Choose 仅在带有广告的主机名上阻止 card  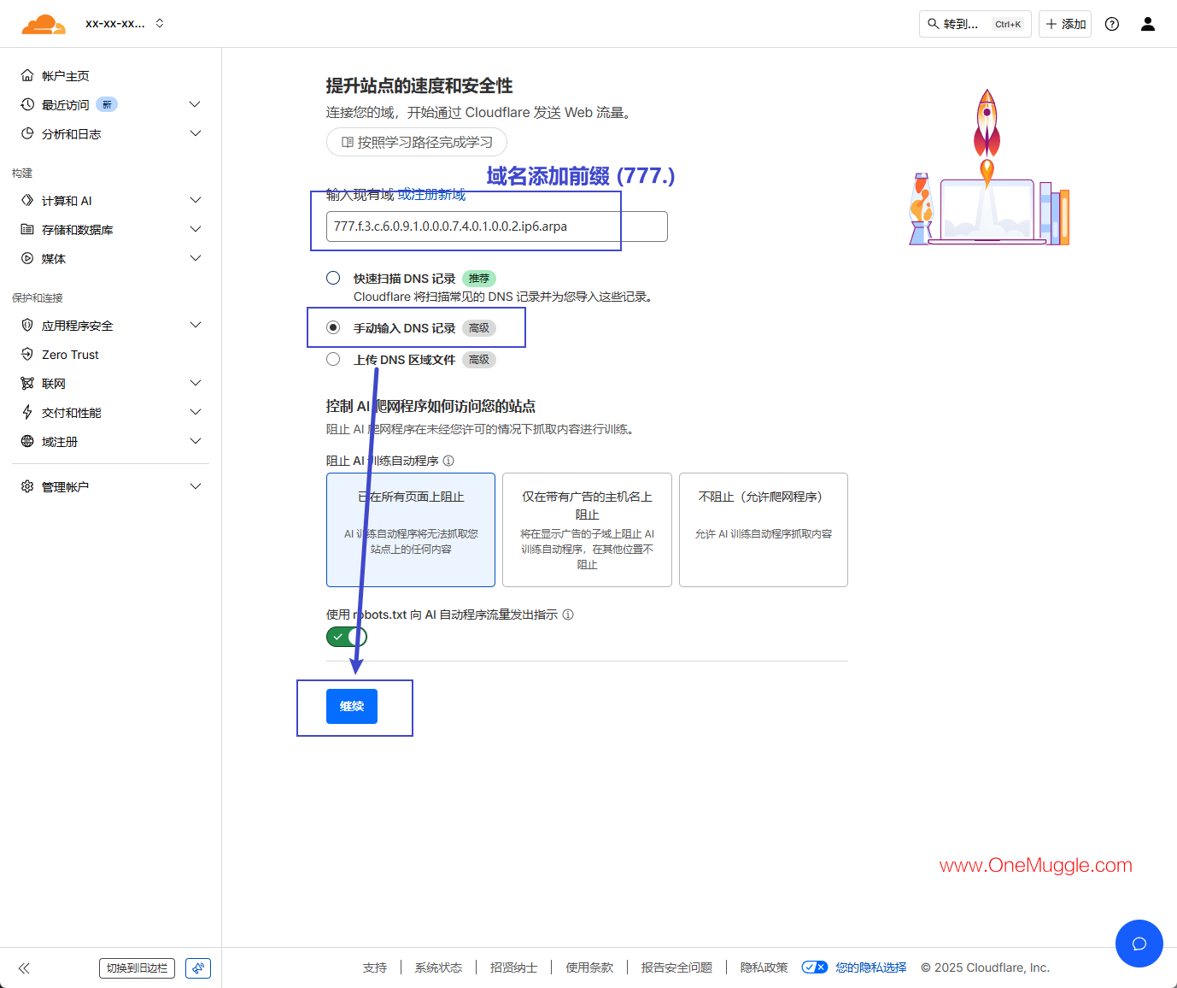(x=587, y=530)
